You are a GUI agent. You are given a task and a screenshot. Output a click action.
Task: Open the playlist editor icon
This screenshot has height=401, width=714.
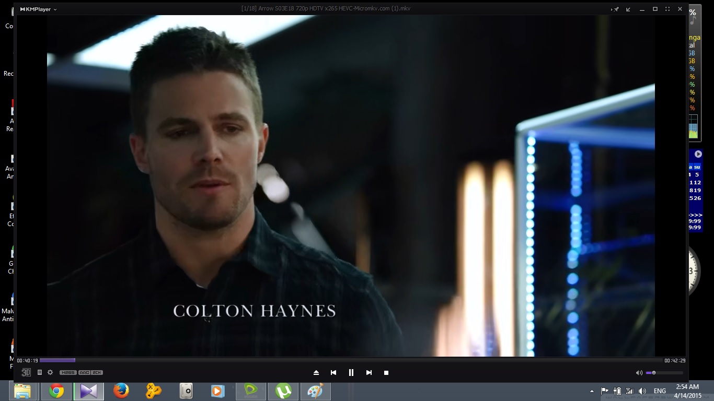pos(39,372)
